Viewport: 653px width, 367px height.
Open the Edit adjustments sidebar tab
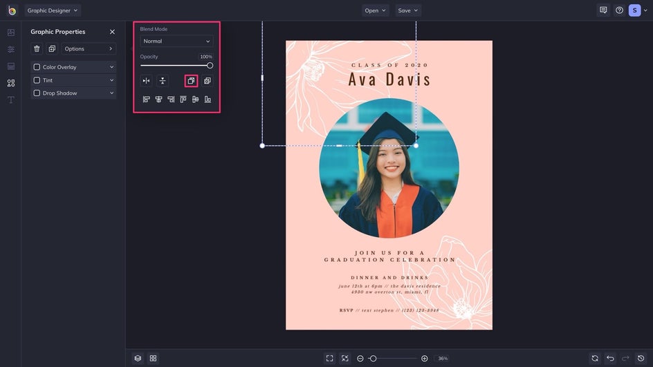[x=11, y=49]
